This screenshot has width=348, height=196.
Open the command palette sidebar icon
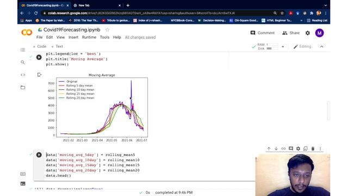23,174
